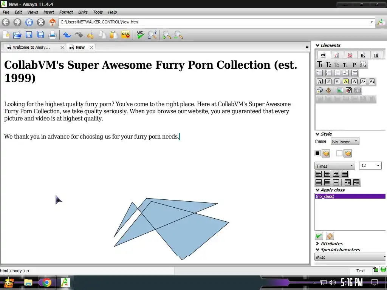
Task: Insert a Heading 3 element (T3)
Action: (x=337, y=65)
